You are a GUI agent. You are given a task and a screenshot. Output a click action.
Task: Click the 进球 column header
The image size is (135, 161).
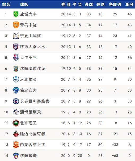pyautogui.click(x=88, y=5)
